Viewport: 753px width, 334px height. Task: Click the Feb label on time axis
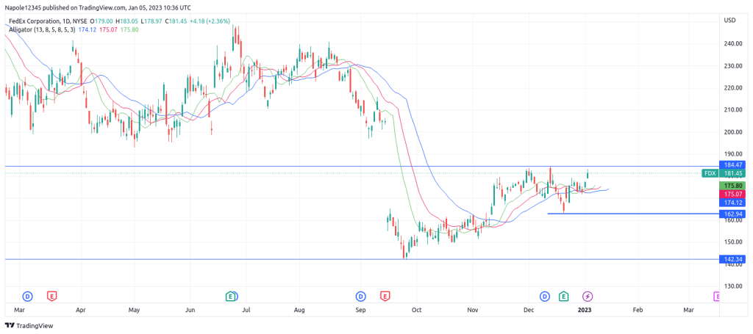638,311
